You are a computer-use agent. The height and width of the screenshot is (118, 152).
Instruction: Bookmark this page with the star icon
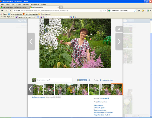pyautogui.click(x=101, y=11)
